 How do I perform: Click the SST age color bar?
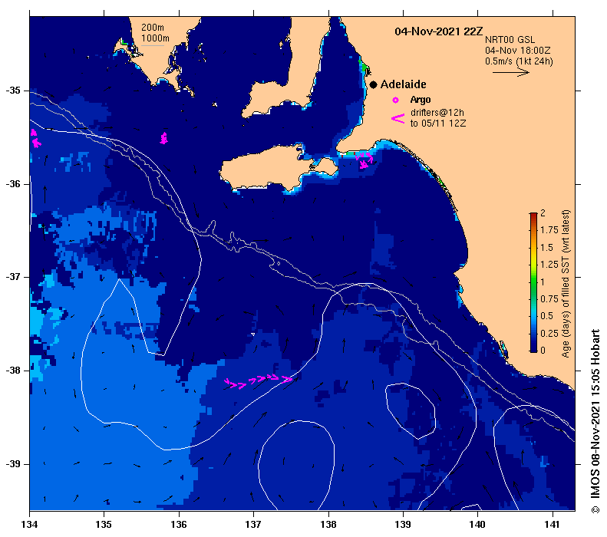533,282
